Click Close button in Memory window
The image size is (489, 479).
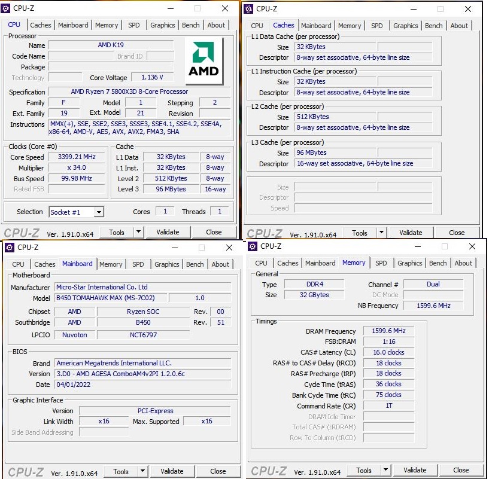click(461, 470)
